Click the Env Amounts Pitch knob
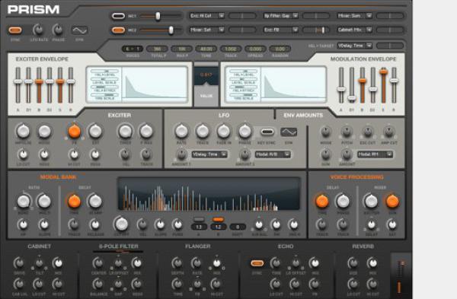The height and width of the screenshot is (299, 457). pos(347,132)
